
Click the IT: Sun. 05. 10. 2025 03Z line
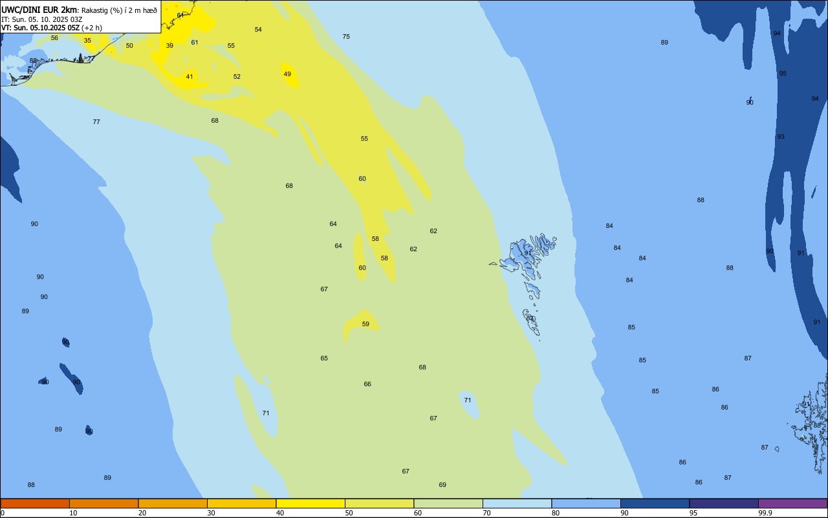(x=42, y=19)
